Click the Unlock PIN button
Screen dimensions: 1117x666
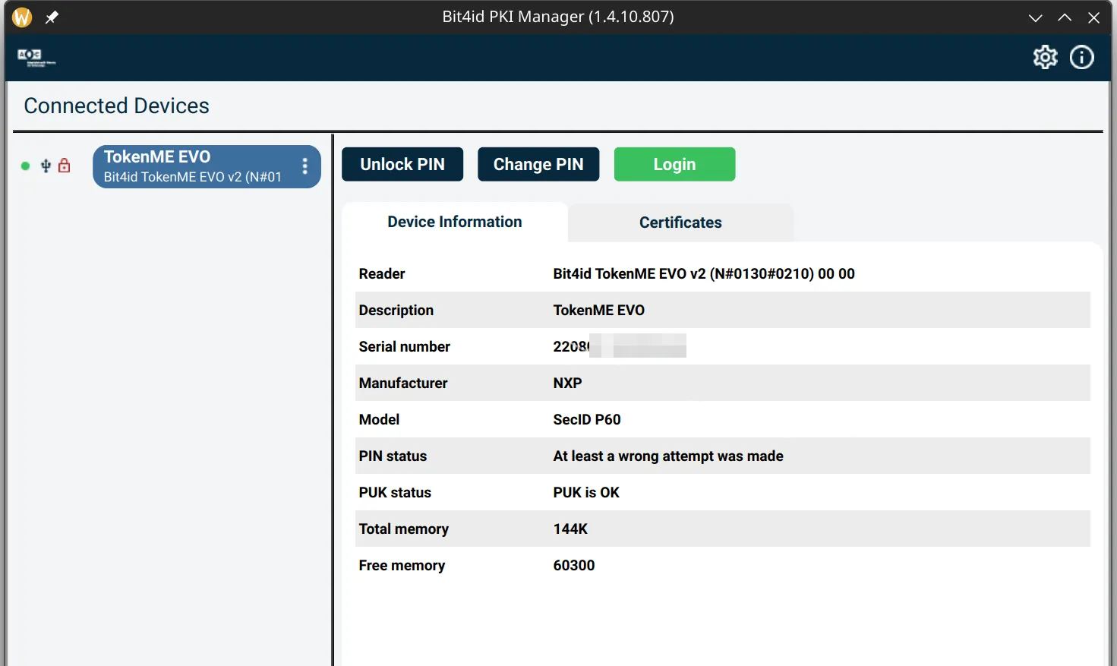[x=402, y=164]
